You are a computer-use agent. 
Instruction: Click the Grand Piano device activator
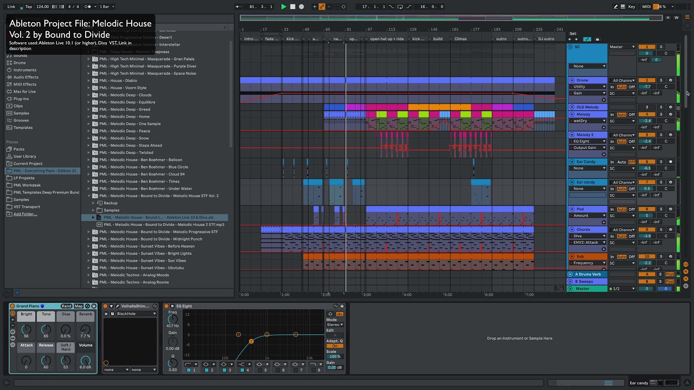(12, 306)
